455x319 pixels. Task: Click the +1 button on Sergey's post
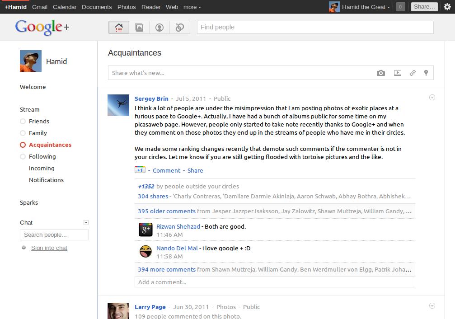pos(140,170)
